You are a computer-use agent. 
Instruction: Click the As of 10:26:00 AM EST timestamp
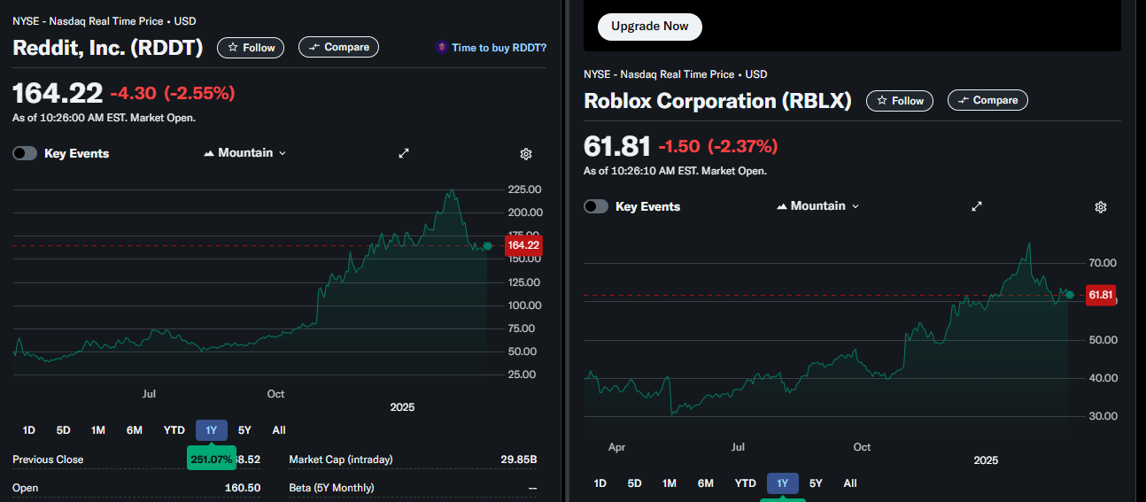coord(105,118)
